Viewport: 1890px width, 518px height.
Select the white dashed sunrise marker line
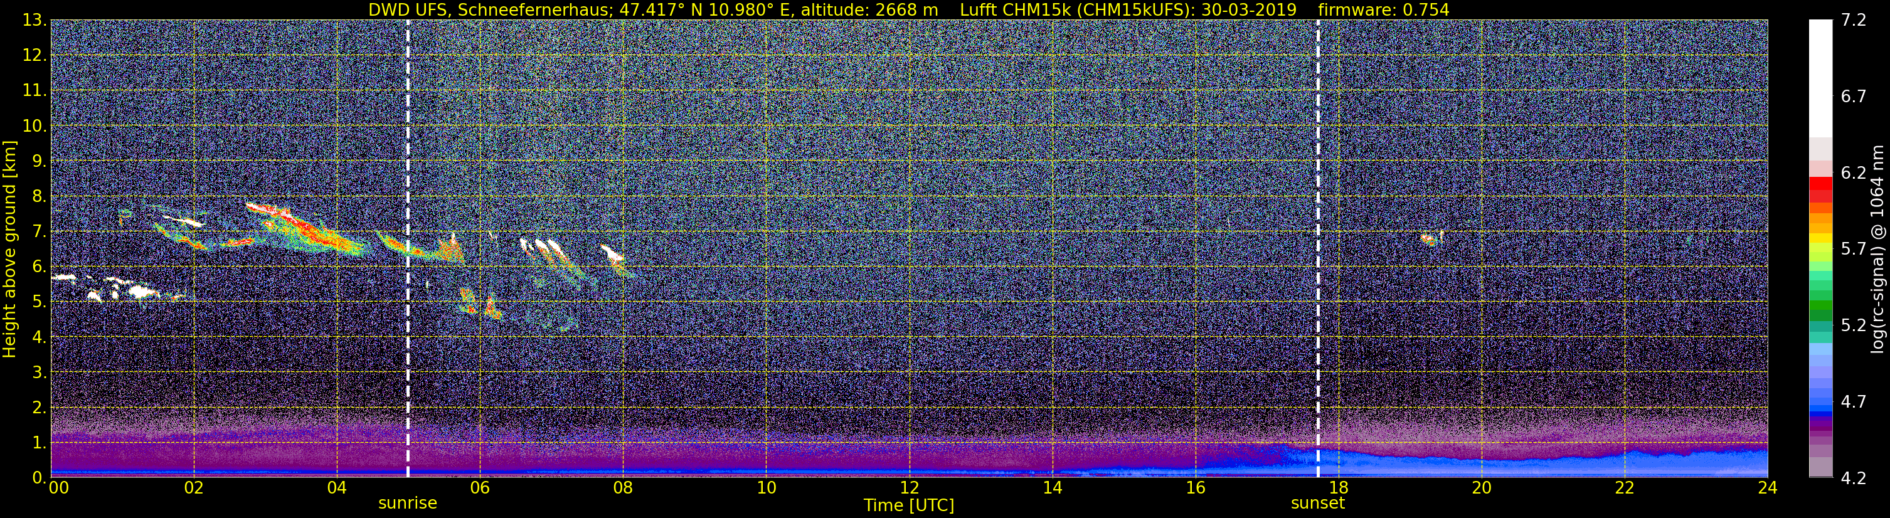(408, 249)
